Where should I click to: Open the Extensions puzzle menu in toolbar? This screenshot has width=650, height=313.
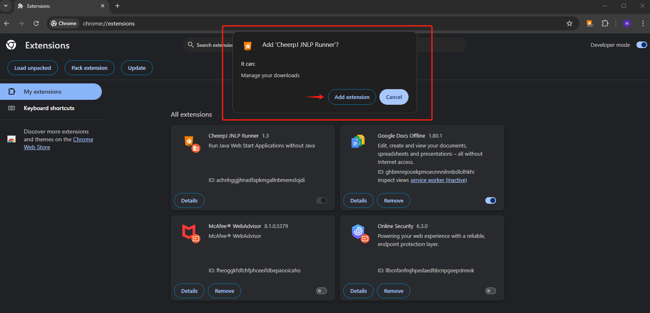(605, 23)
